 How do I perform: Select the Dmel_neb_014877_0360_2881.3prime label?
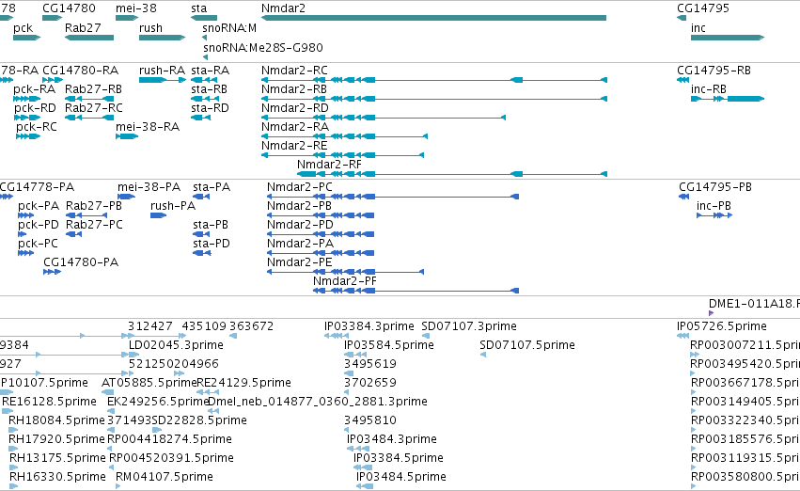(318, 402)
